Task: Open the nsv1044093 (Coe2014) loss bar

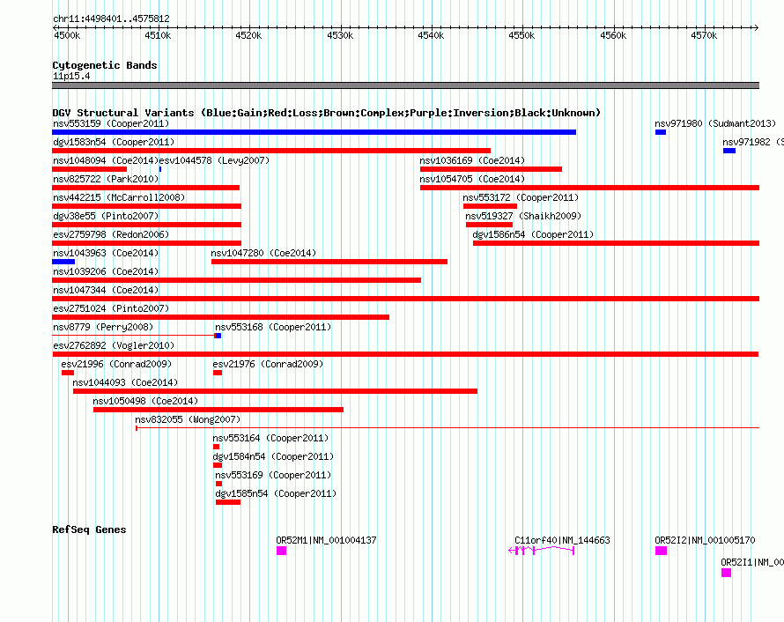Action: (275, 391)
